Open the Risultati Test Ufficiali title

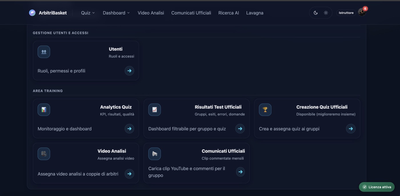click(218, 107)
